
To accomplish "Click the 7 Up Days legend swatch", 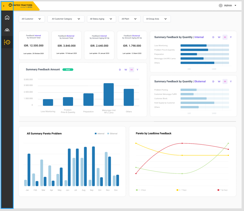I will click(x=218, y=190).
